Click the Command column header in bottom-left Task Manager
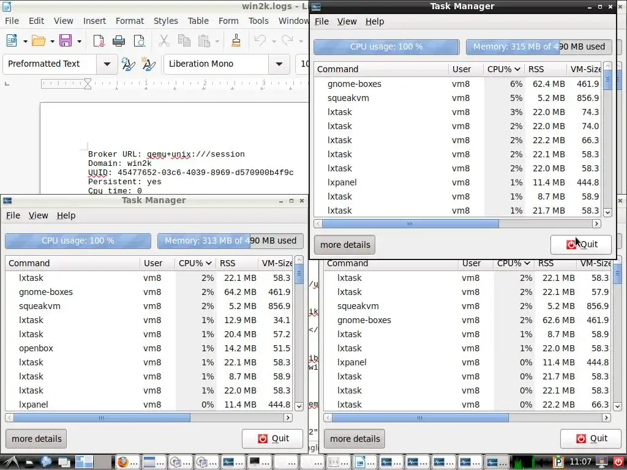Screen dimensions: 627x470 [72, 263]
